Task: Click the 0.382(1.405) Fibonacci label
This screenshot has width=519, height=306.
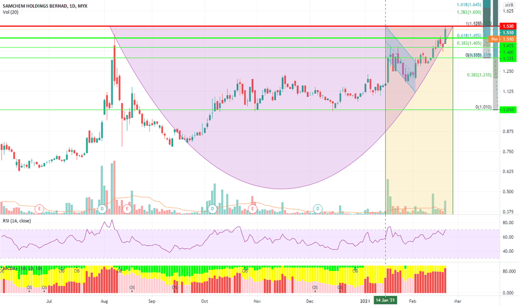Action: tap(469, 43)
